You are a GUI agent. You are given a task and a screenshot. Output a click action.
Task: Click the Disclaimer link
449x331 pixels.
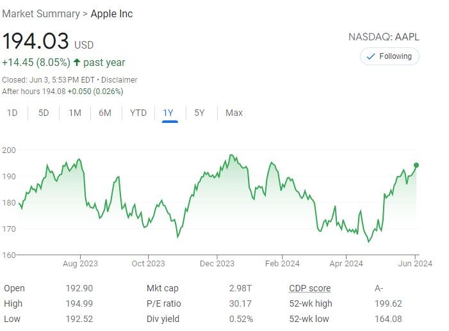click(x=119, y=80)
